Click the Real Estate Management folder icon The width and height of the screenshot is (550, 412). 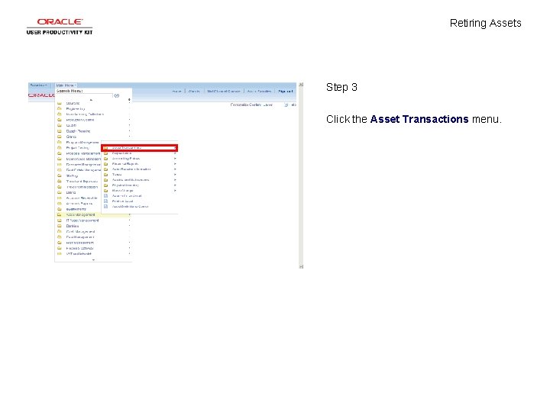click(x=60, y=170)
